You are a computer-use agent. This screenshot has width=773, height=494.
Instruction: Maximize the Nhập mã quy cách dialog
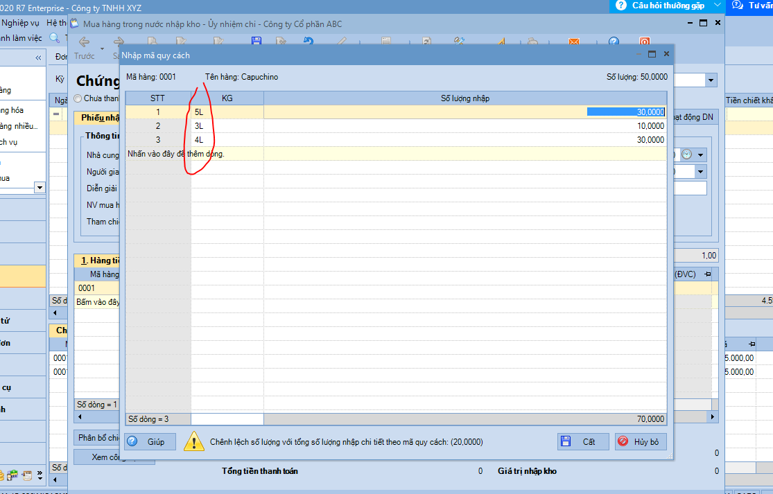click(652, 54)
